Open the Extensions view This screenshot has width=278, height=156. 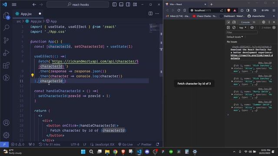point(6,65)
